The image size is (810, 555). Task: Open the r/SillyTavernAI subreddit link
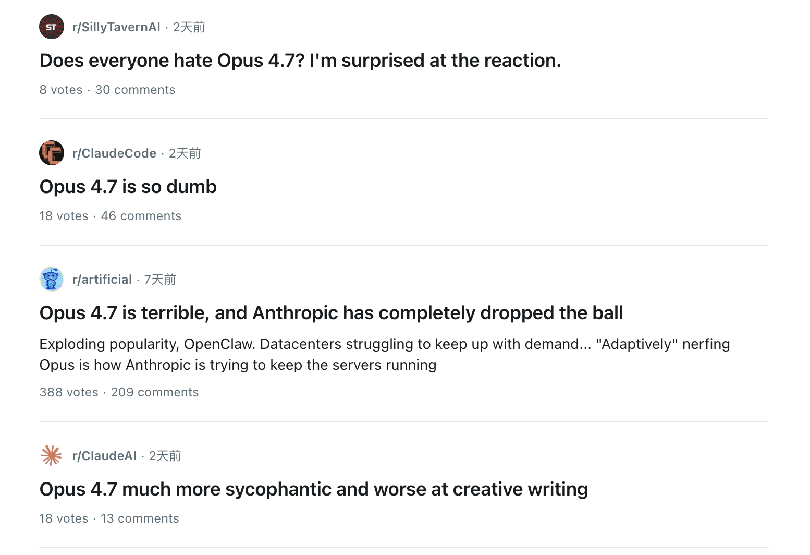[x=116, y=27]
